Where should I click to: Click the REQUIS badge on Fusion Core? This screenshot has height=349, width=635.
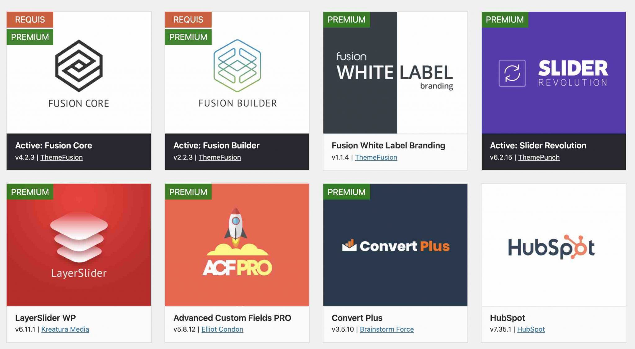30,20
